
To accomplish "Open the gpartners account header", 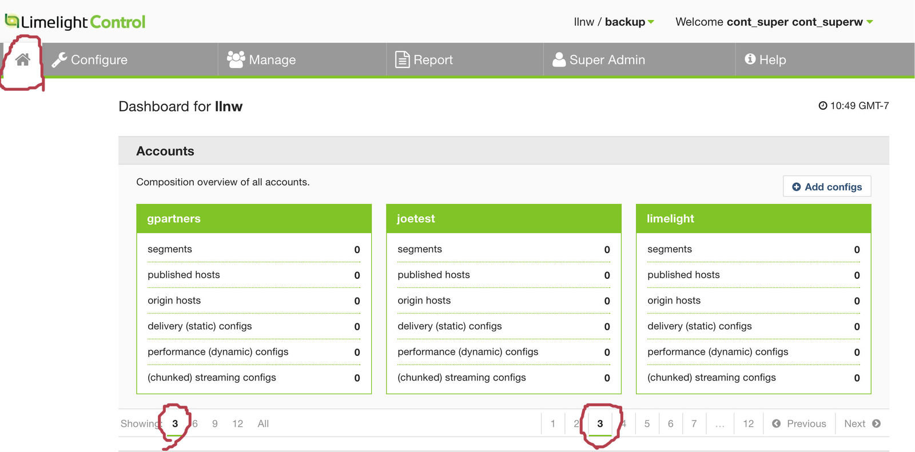I will [174, 218].
